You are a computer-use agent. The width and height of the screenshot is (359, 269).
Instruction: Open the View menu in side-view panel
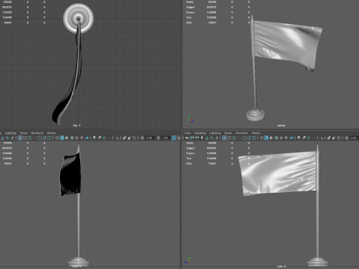click(x=187, y=133)
